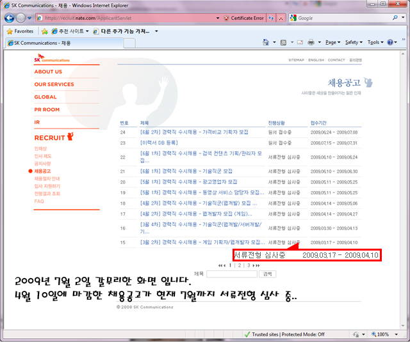
Task: Click the vertical scrollbar down arrow
Action: click(403, 325)
